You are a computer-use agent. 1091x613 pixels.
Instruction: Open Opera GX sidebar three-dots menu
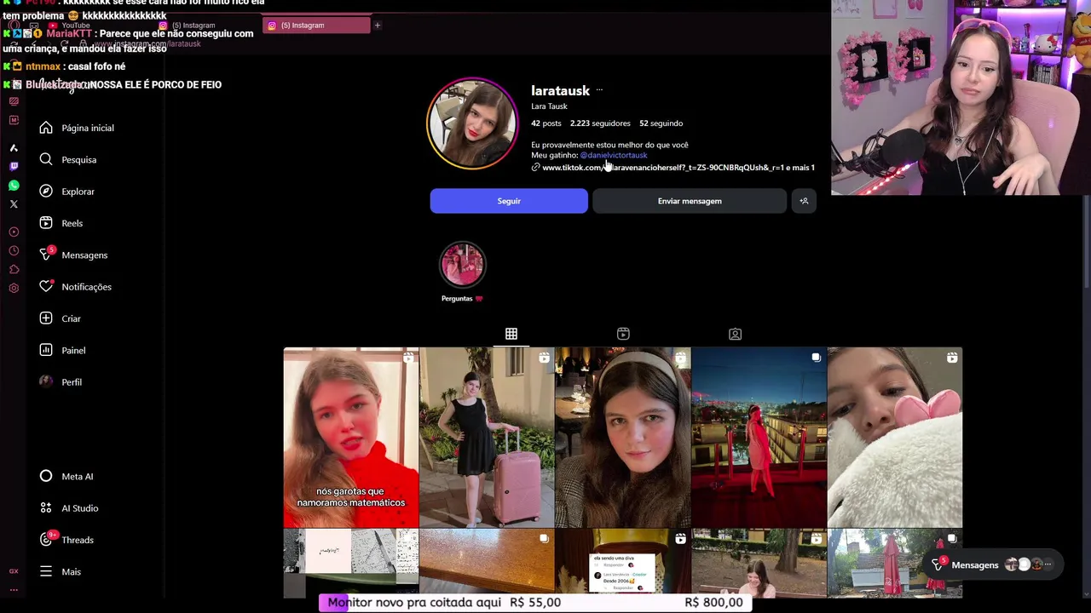pyautogui.click(x=14, y=589)
